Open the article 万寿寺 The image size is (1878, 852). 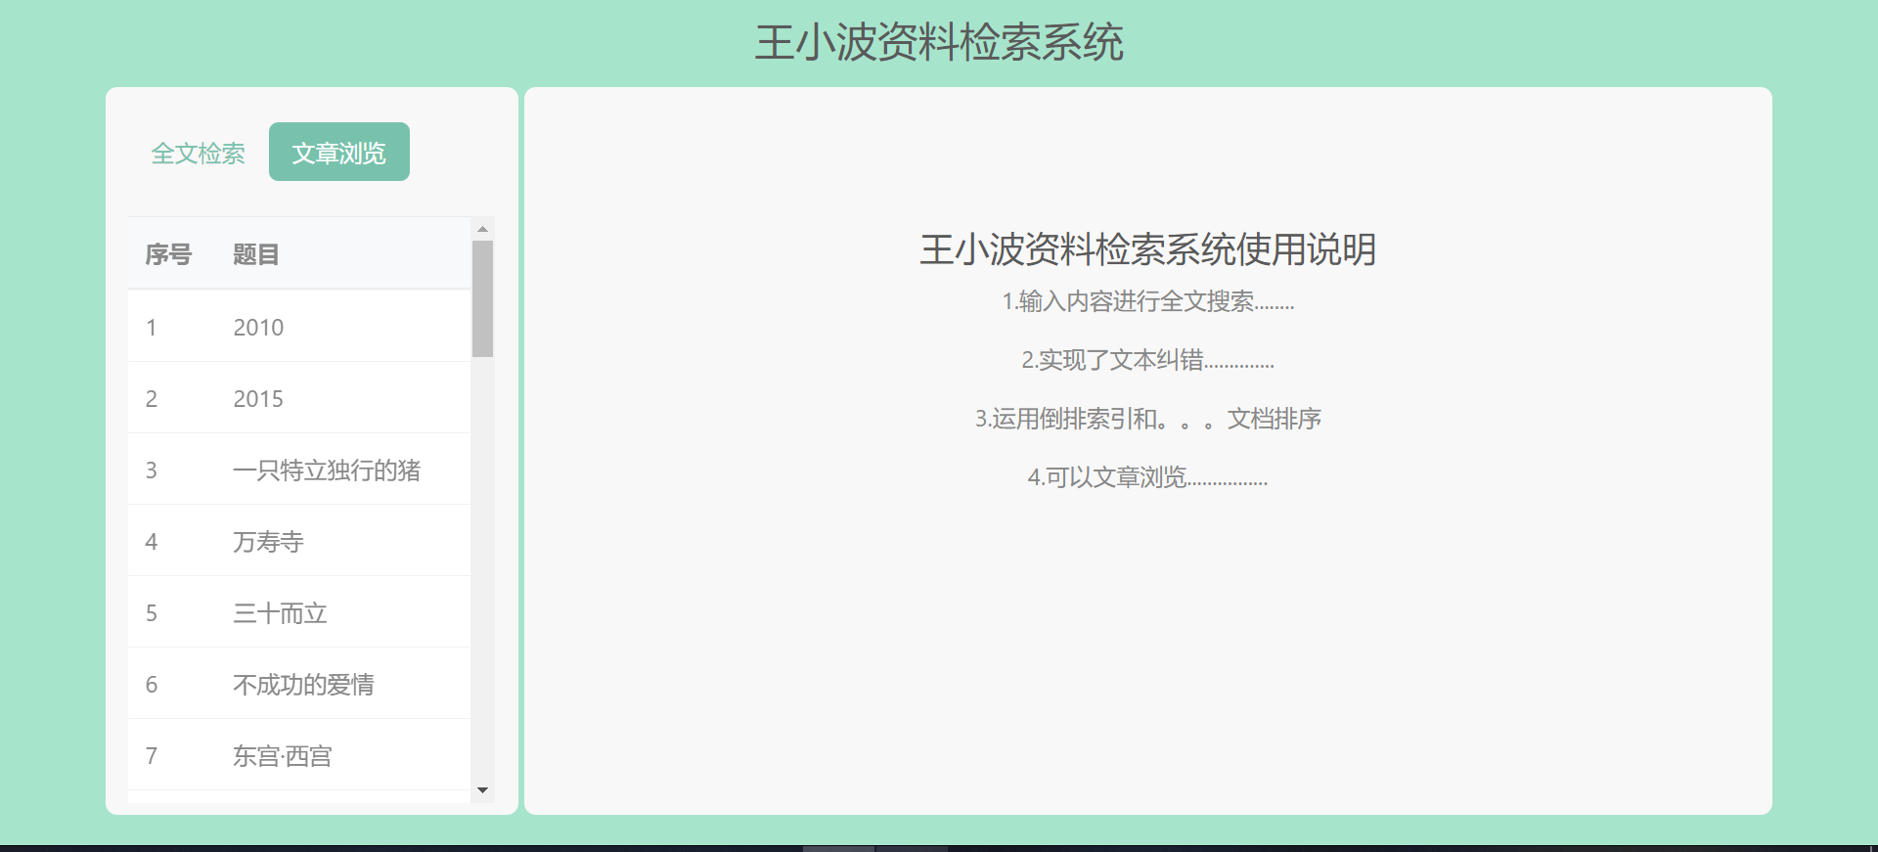(299, 541)
